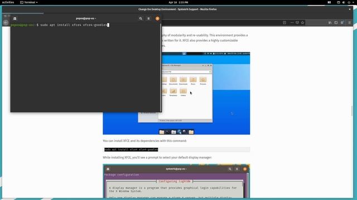Open the system menu dropdown arrow
Viewport: 357px width, 200px height.
353,2
